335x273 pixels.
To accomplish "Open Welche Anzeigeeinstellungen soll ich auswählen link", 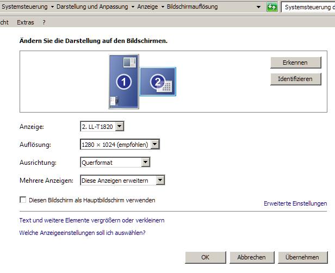I will [x=82, y=233].
